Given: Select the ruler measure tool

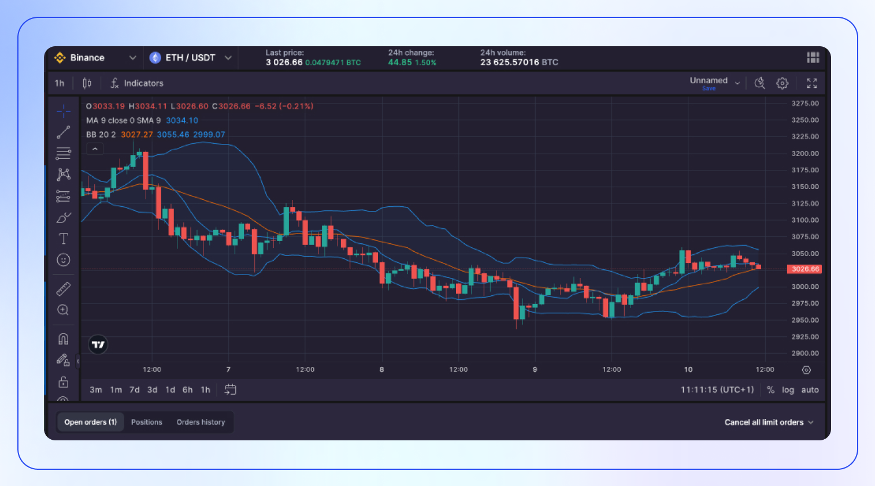Looking at the screenshot, I should coord(64,288).
